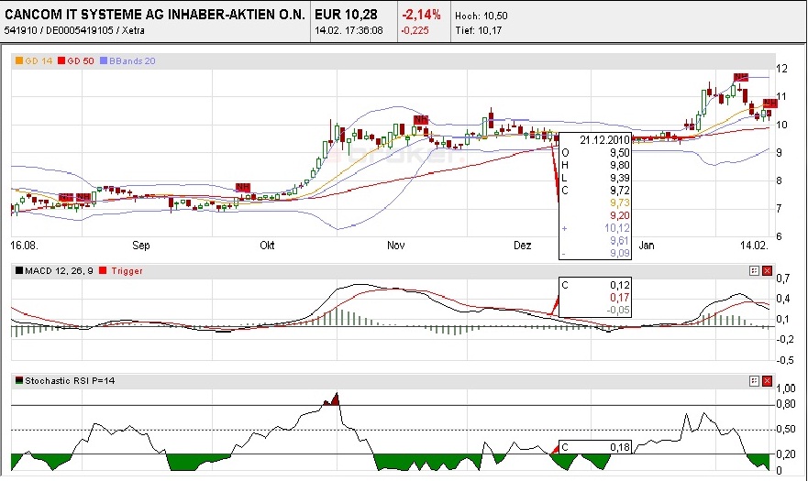Click the -0,5 level on MACD axis

(x=785, y=360)
